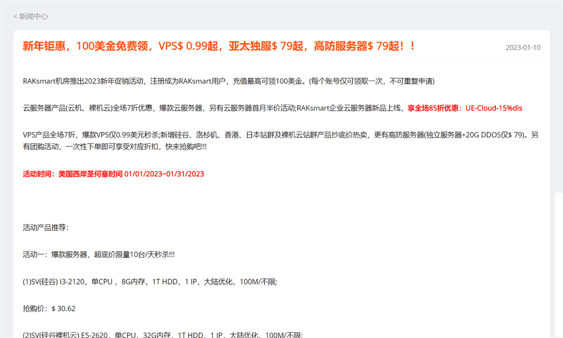Click the line 活动一：爆款服务器 秒杀
563x338 pixels.
click(99, 255)
